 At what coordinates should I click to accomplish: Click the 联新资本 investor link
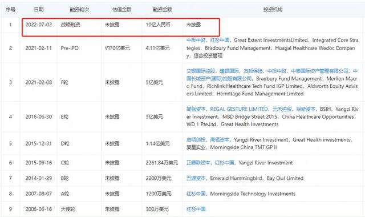click(306, 109)
